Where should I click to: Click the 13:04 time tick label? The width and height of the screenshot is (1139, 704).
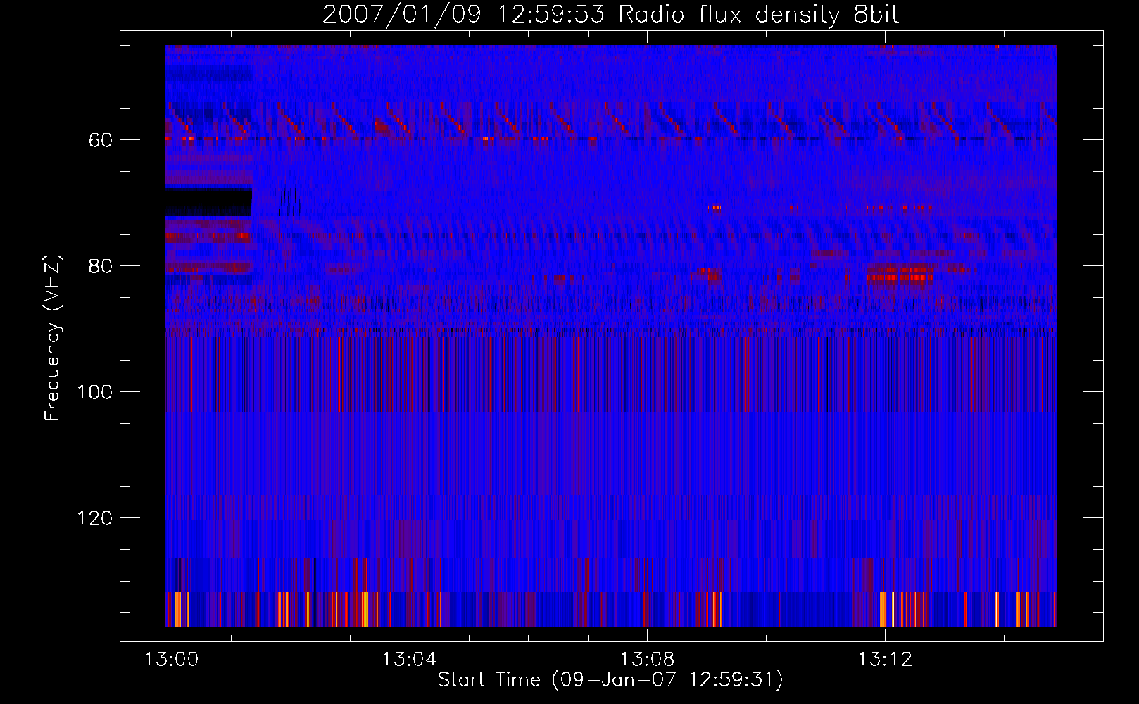coord(409,659)
